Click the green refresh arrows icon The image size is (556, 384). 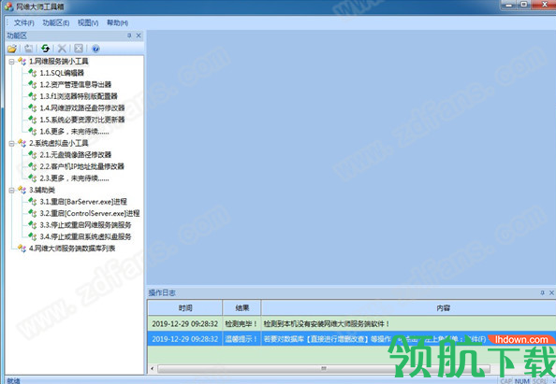point(45,49)
